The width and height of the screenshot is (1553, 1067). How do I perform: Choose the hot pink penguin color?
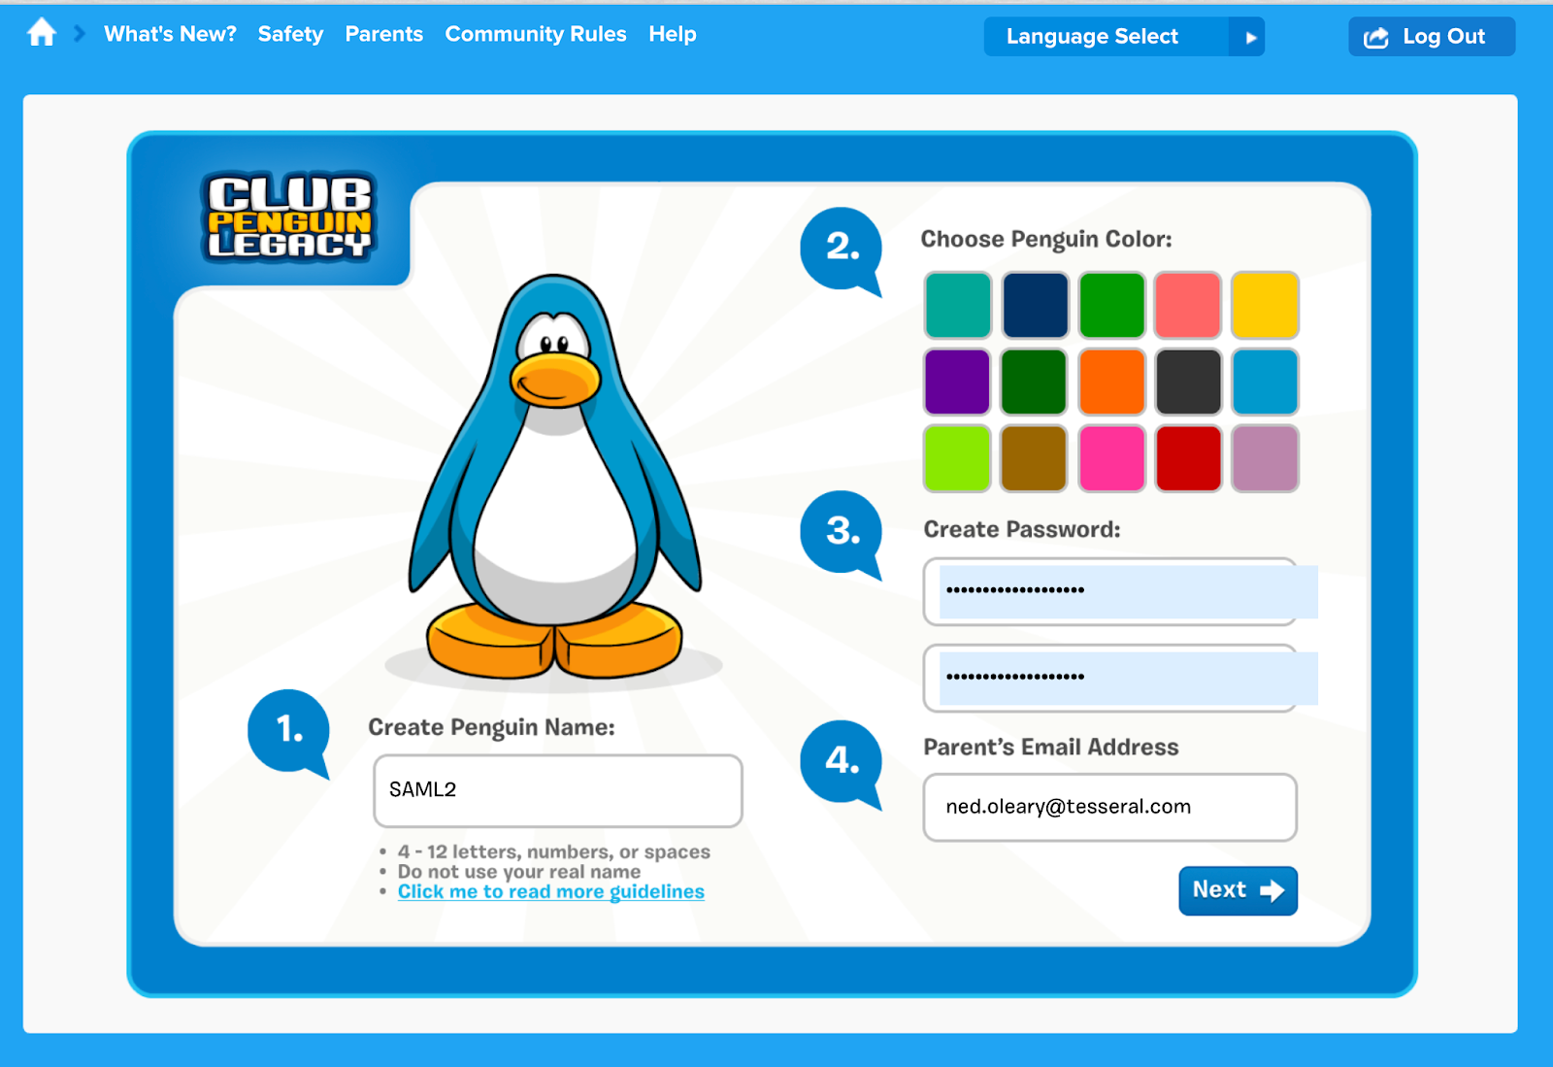click(x=1111, y=457)
